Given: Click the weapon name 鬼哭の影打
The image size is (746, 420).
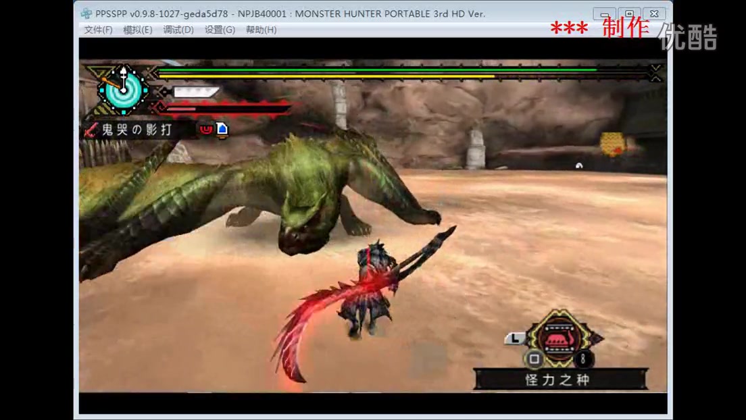Looking at the screenshot, I should (x=137, y=130).
